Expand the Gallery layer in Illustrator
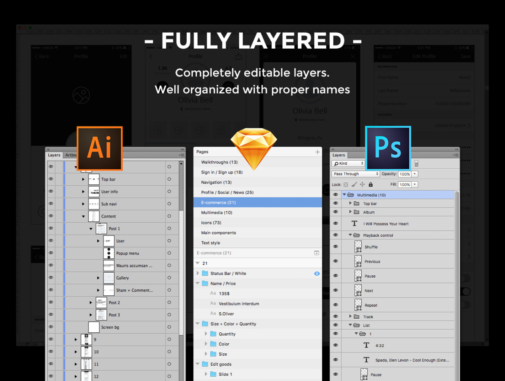 [x=98, y=278]
